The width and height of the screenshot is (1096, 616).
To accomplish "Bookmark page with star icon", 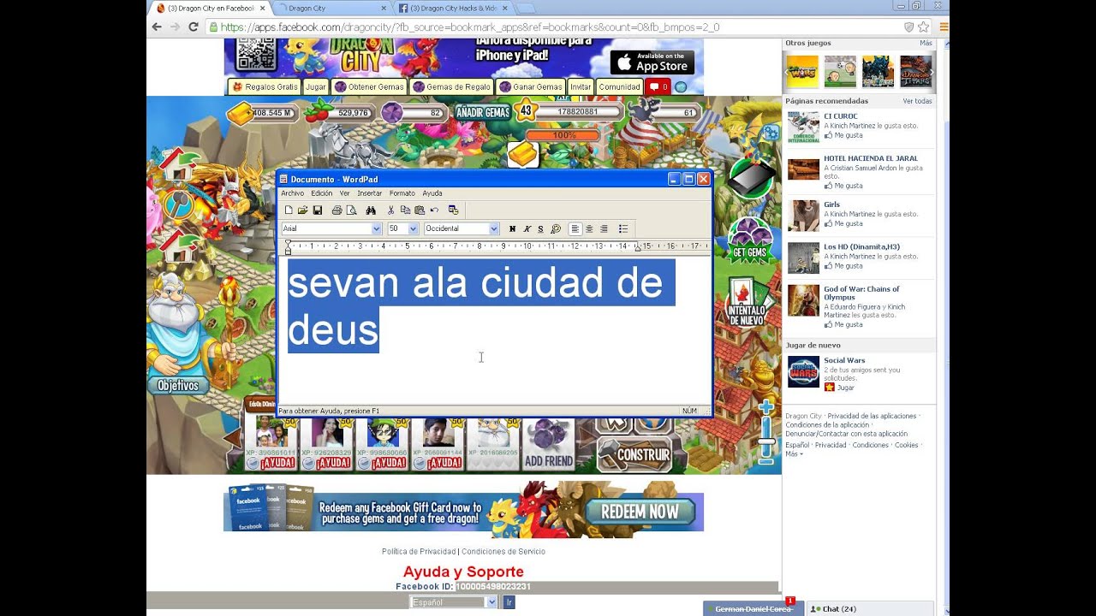I will (923, 27).
